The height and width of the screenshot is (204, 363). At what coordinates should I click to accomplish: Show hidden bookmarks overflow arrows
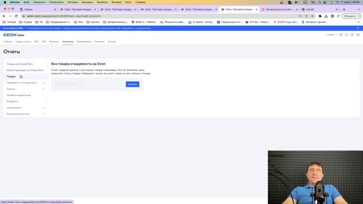pyautogui.click(x=358, y=22)
